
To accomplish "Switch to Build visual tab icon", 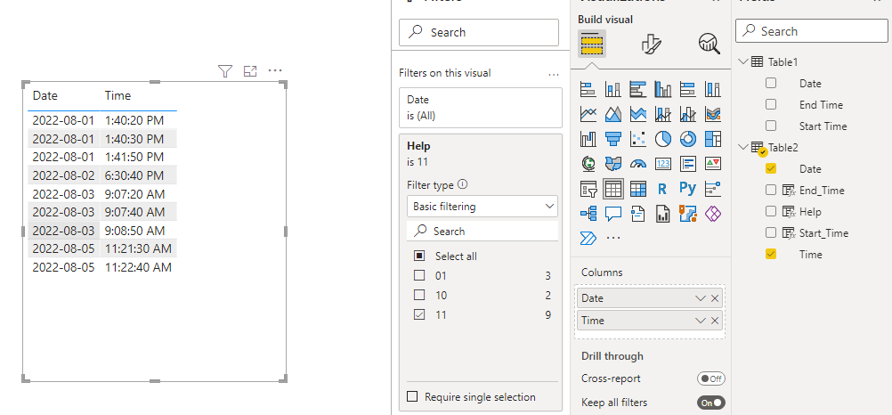I will [592, 44].
